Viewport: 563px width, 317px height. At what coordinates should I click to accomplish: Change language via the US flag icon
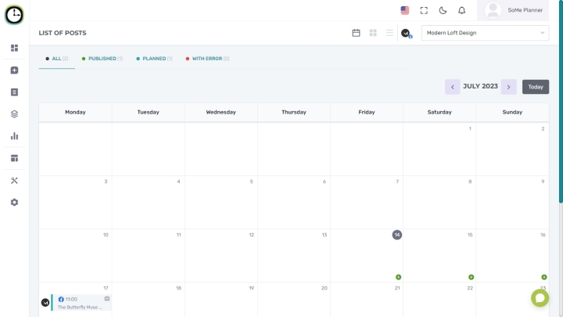point(405,10)
